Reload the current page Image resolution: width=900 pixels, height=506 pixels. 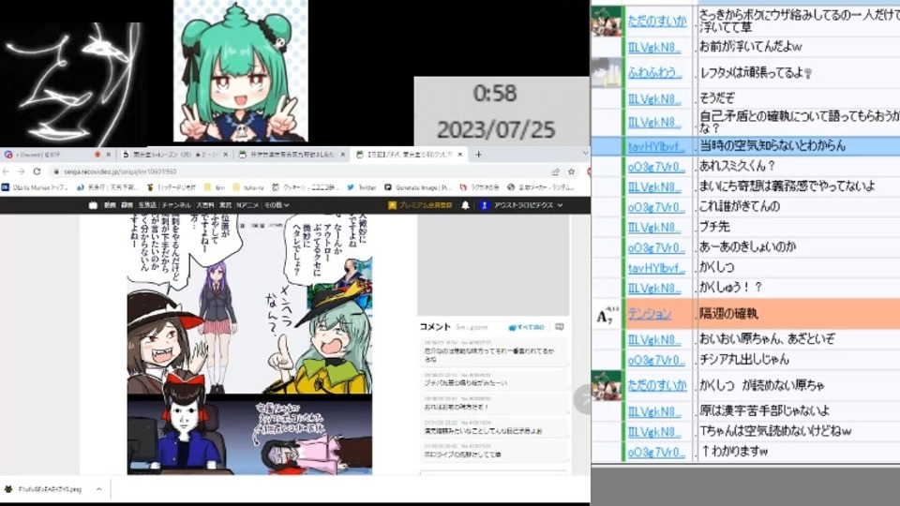pyautogui.click(x=37, y=171)
